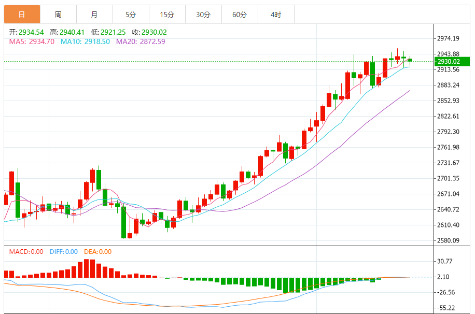Click the MA5: 2934.70 indicator label
The height and width of the screenshot is (314, 475).
click(x=32, y=41)
